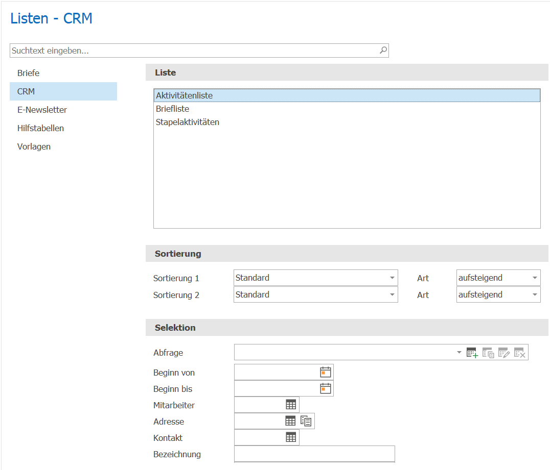The width and height of the screenshot is (550, 470).
Task: Click the Adresse multi-select list icon
Action: [306, 420]
